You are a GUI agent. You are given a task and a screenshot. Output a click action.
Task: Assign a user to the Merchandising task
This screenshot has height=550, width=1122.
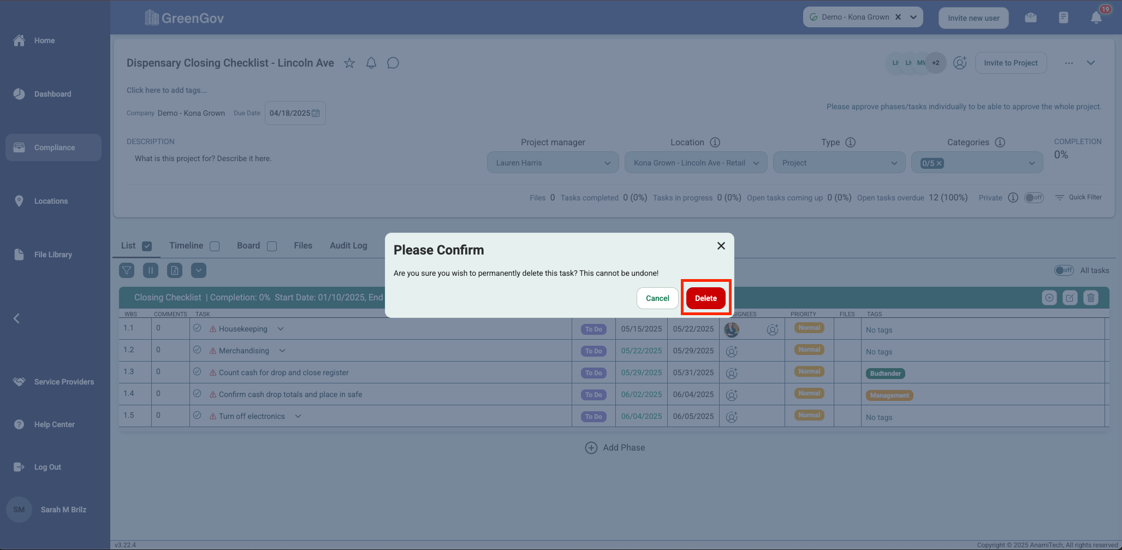[732, 352]
